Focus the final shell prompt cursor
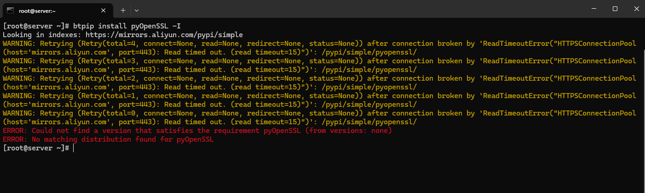Image resolution: width=645 pixels, height=193 pixels. pos(73,148)
